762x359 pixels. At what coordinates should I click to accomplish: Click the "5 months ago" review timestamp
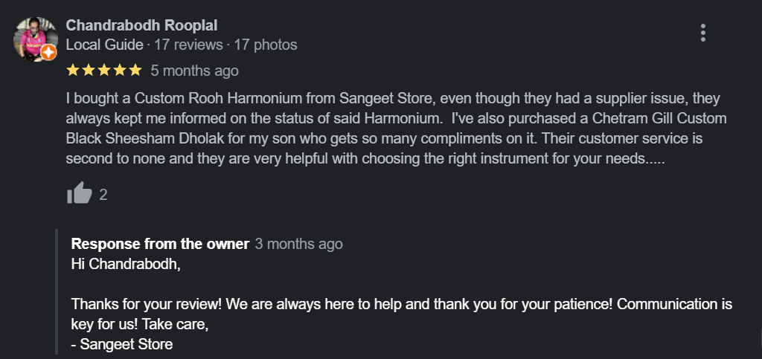coord(194,71)
